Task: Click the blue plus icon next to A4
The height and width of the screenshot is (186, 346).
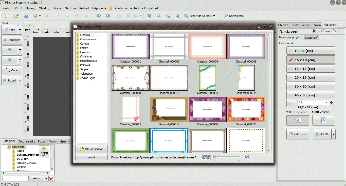Action: 332,102
